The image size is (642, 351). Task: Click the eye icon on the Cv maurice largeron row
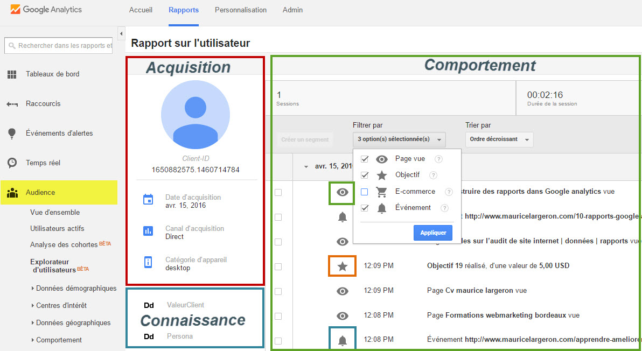(x=343, y=291)
